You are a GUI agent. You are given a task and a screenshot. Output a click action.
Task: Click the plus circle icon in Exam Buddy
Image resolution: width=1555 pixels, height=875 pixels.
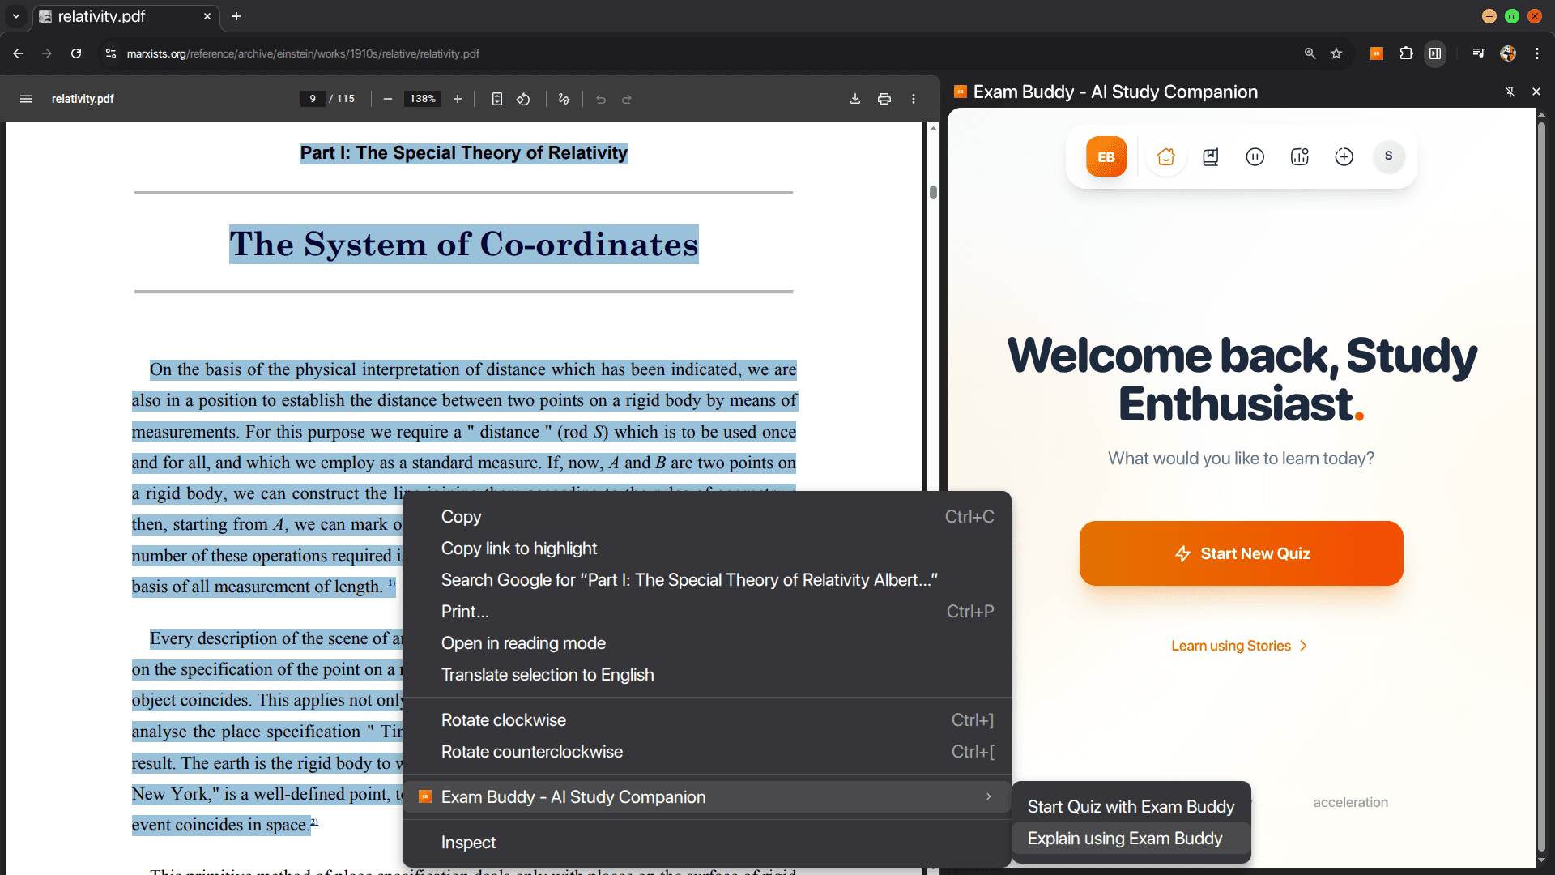tap(1344, 157)
